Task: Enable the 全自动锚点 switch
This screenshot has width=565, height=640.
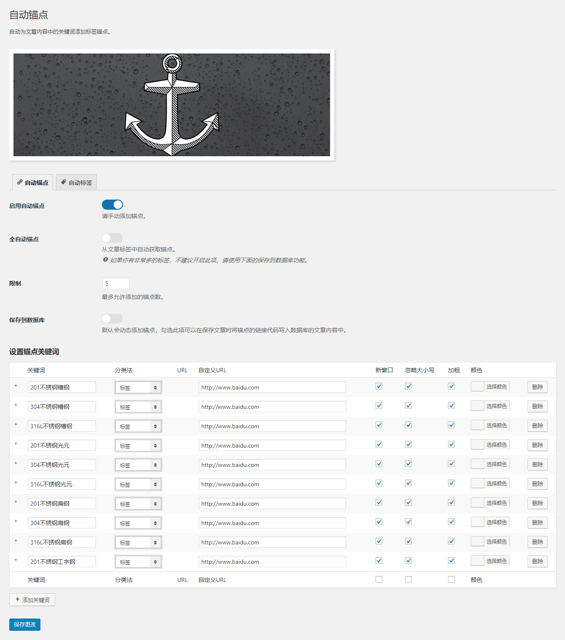Action: (112, 238)
